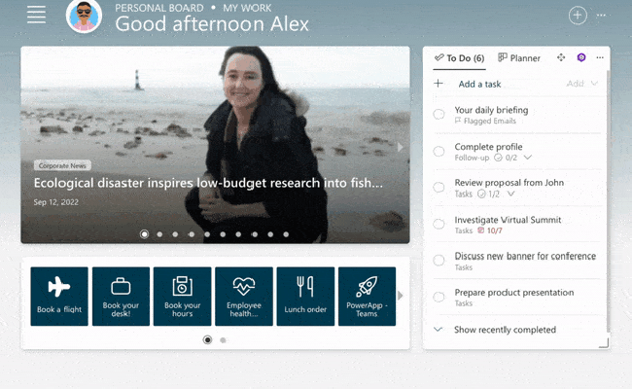The image size is (632, 389).
Task: Mark Complete profile task as complete
Action: [439, 151]
